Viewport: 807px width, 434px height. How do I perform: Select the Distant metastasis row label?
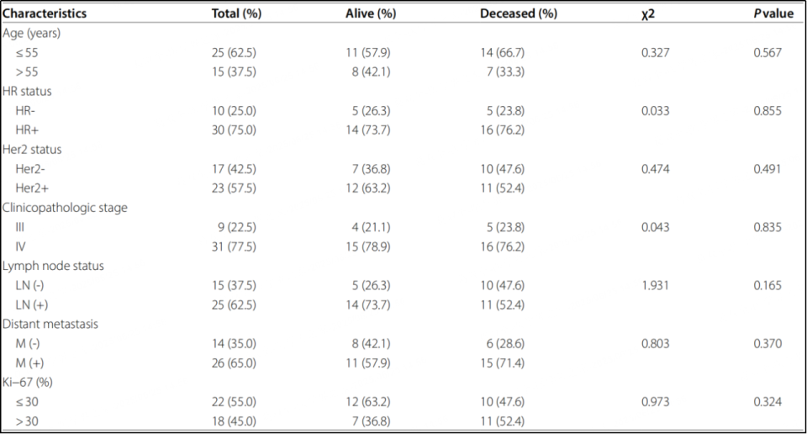pyautogui.click(x=51, y=324)
